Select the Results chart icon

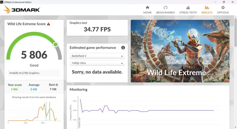[x=207, y=8]
